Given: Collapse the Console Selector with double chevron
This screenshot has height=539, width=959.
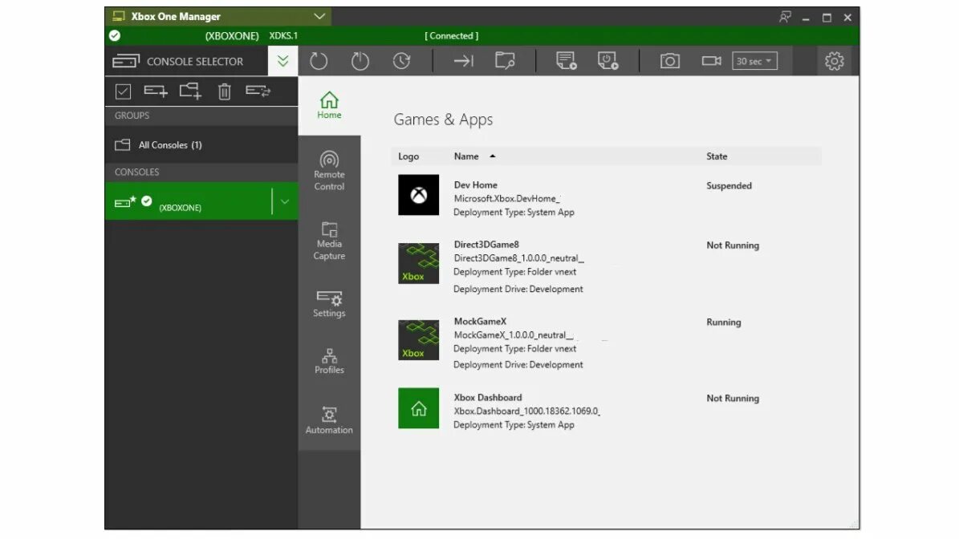Looking at the screenshot, I should tap(282, 61).
